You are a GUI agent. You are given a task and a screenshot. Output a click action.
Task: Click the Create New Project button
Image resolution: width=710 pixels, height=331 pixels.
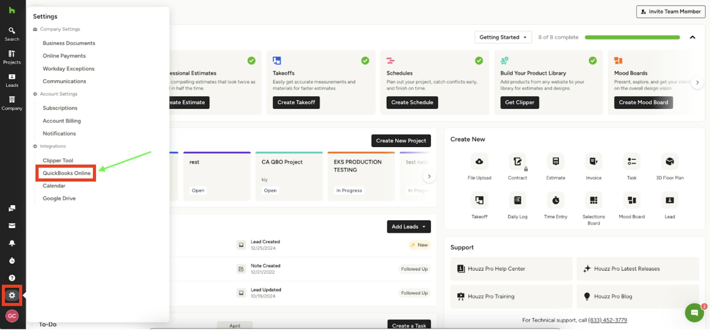click(x=401, y=140)
